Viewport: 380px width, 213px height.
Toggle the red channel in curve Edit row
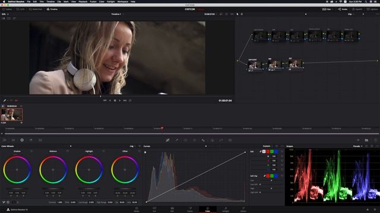pyautogui.click(x=268, y=151)
